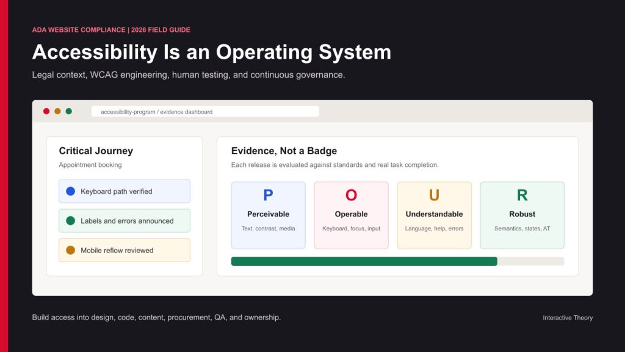Click the Language, help, errors caption
This screenshot has width=625, height=352.
(x=434, y=229)
